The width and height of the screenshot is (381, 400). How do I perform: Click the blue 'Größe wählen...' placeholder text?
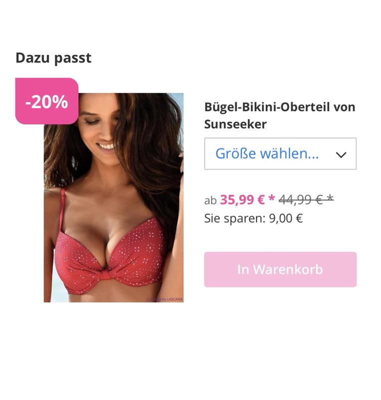tap(267, 153)
